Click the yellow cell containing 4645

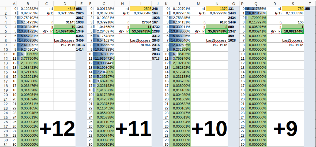(x=65, y=9)
